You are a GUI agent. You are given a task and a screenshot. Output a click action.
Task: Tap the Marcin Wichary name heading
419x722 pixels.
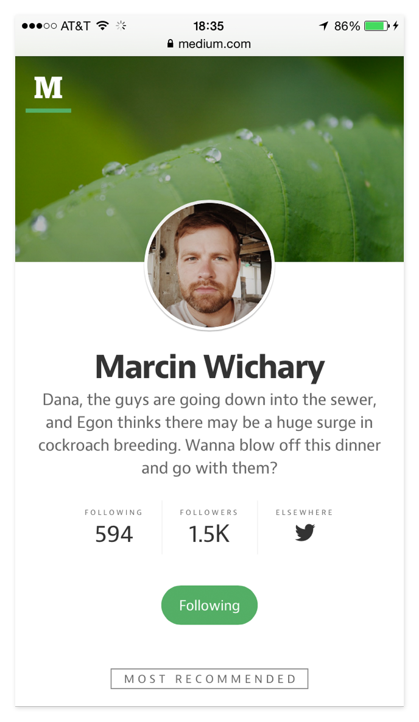[209, 367]
